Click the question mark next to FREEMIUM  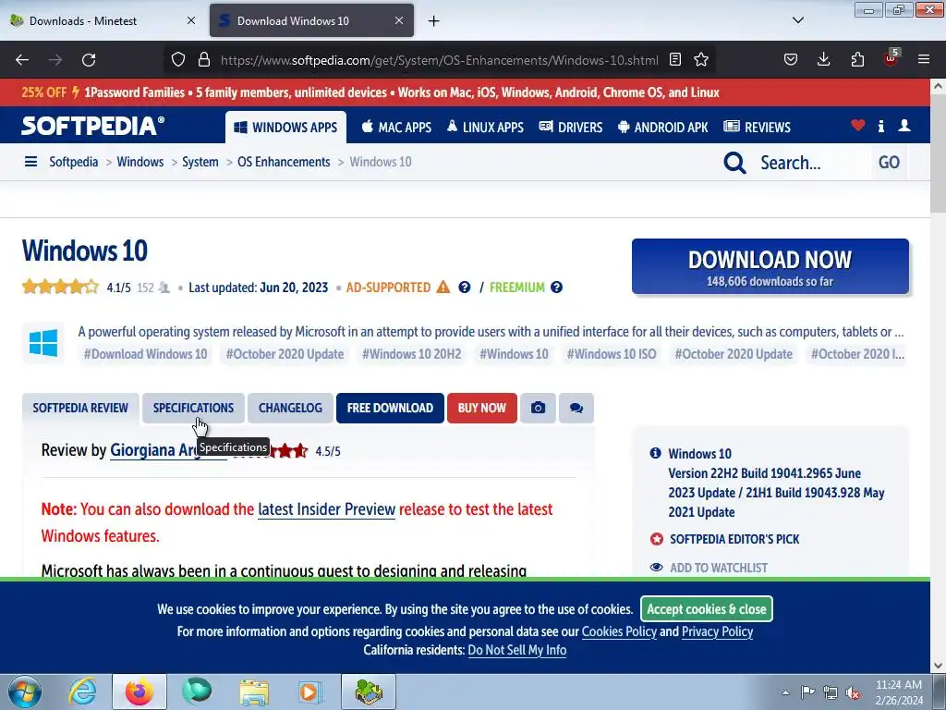556,288
